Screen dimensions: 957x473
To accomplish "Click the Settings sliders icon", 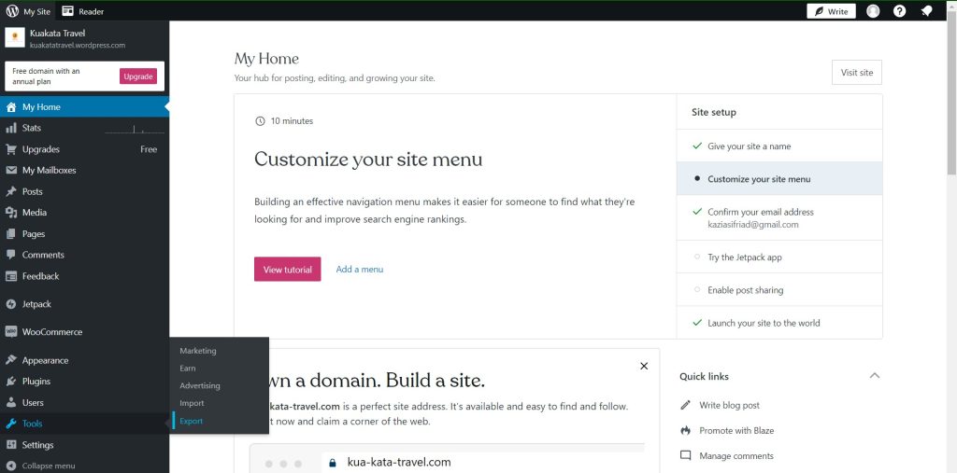I will point(11,445).
